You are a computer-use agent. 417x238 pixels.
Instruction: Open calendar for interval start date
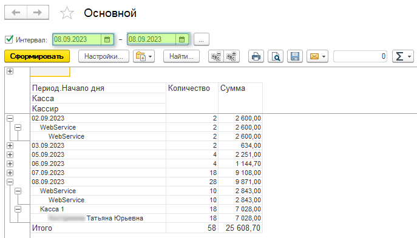[107, 39]
